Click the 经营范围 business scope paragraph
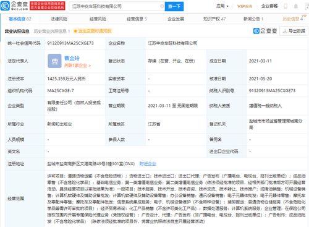Image resolution: width=309 pixels, height=227 pixels. coord(176,199)
